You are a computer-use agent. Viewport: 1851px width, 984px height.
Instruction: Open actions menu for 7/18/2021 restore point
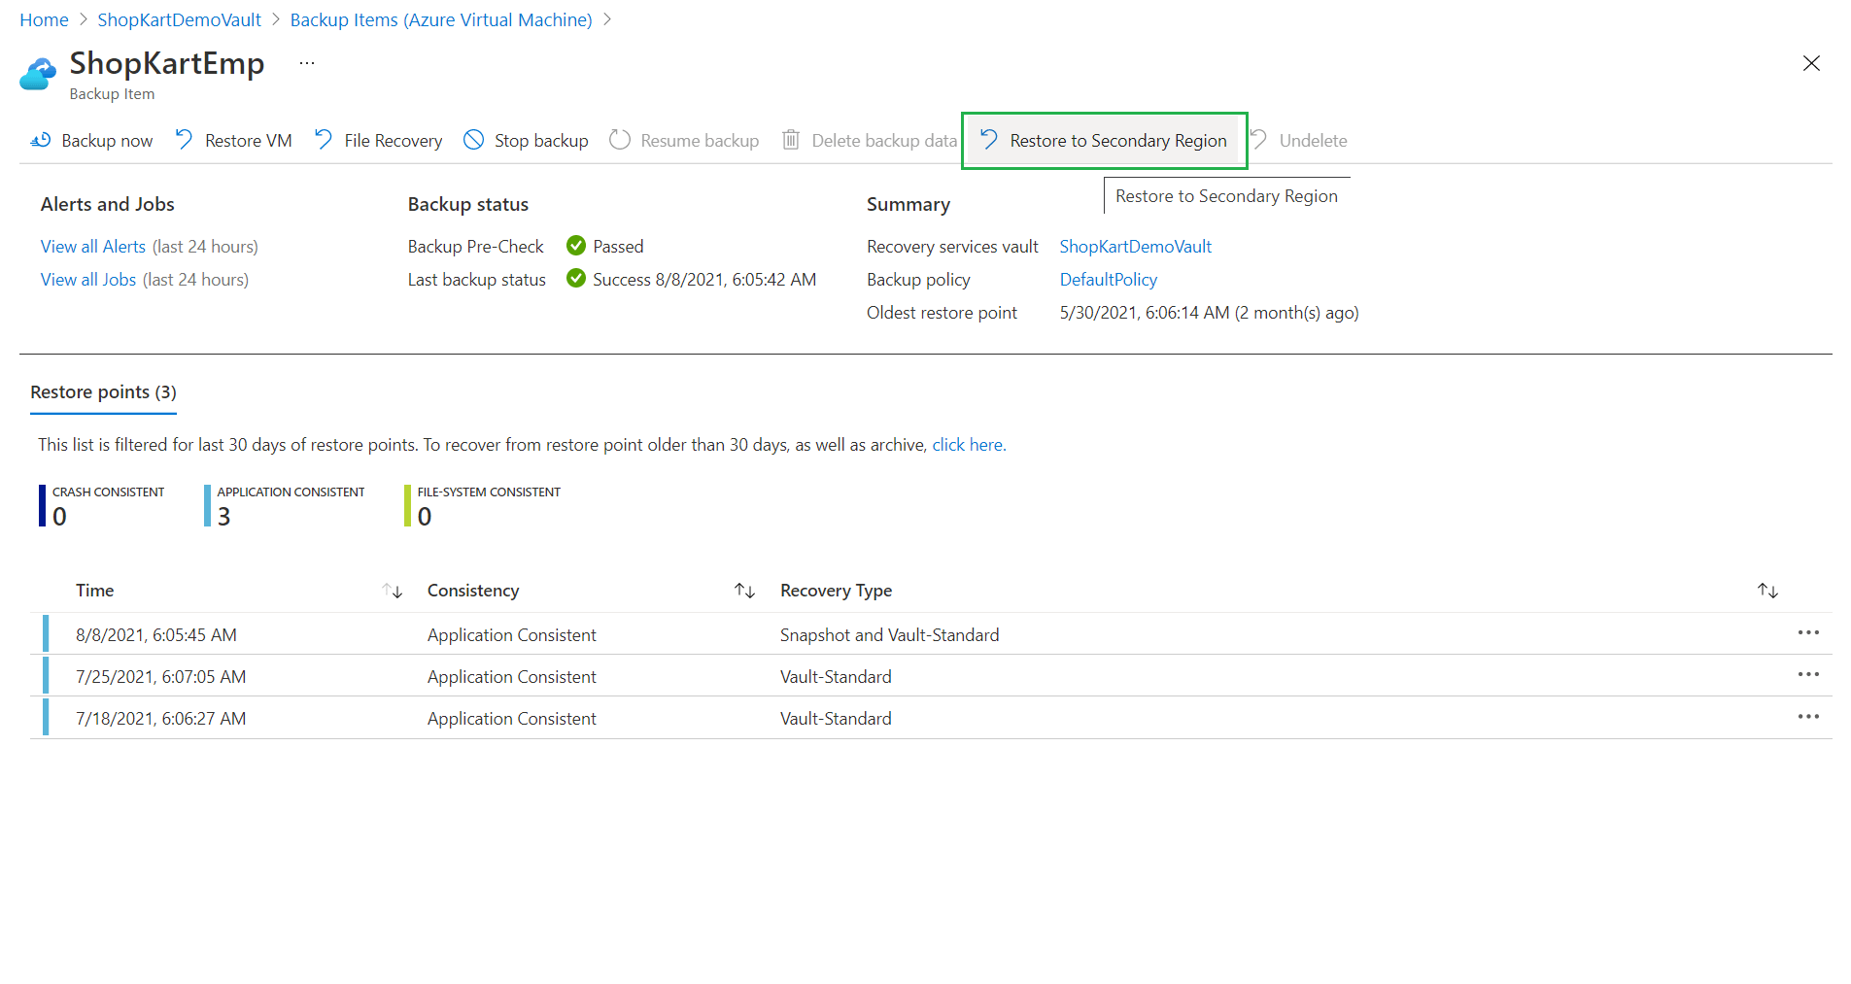1807,717
